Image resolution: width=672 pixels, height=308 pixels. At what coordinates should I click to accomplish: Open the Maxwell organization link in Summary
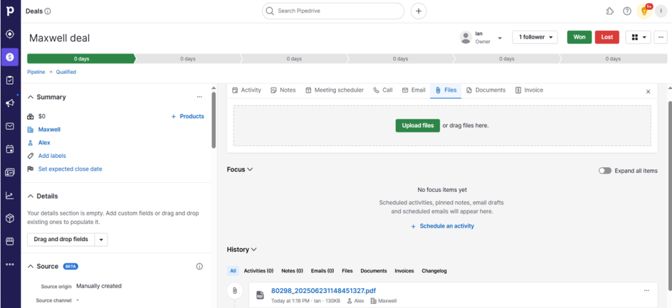pos(49,129)
